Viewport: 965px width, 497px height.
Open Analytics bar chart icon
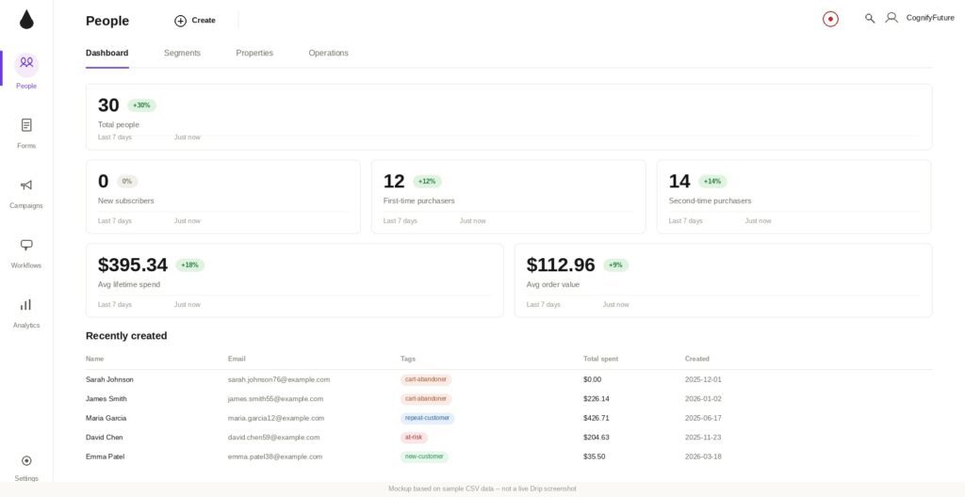[26, 304]
